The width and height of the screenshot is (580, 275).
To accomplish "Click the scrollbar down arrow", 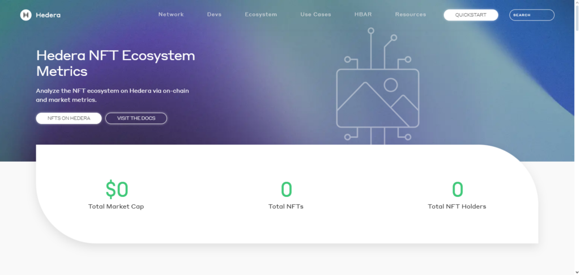I will click(x=577, y=272).
